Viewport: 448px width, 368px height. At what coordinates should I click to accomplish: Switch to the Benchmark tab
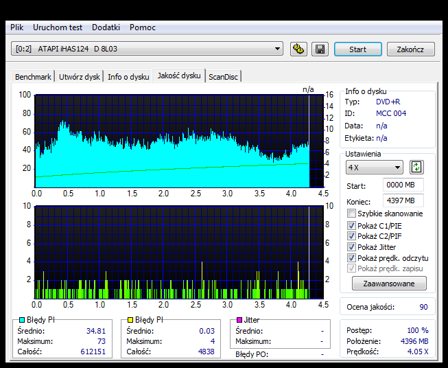33,77
